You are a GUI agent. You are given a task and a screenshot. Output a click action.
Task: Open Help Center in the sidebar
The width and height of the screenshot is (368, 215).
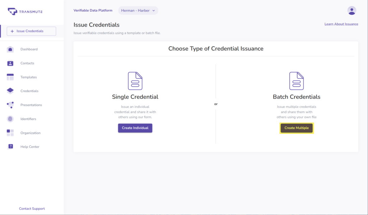click(x=30, y=147)
